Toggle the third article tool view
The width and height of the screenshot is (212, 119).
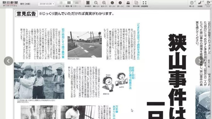77,4
